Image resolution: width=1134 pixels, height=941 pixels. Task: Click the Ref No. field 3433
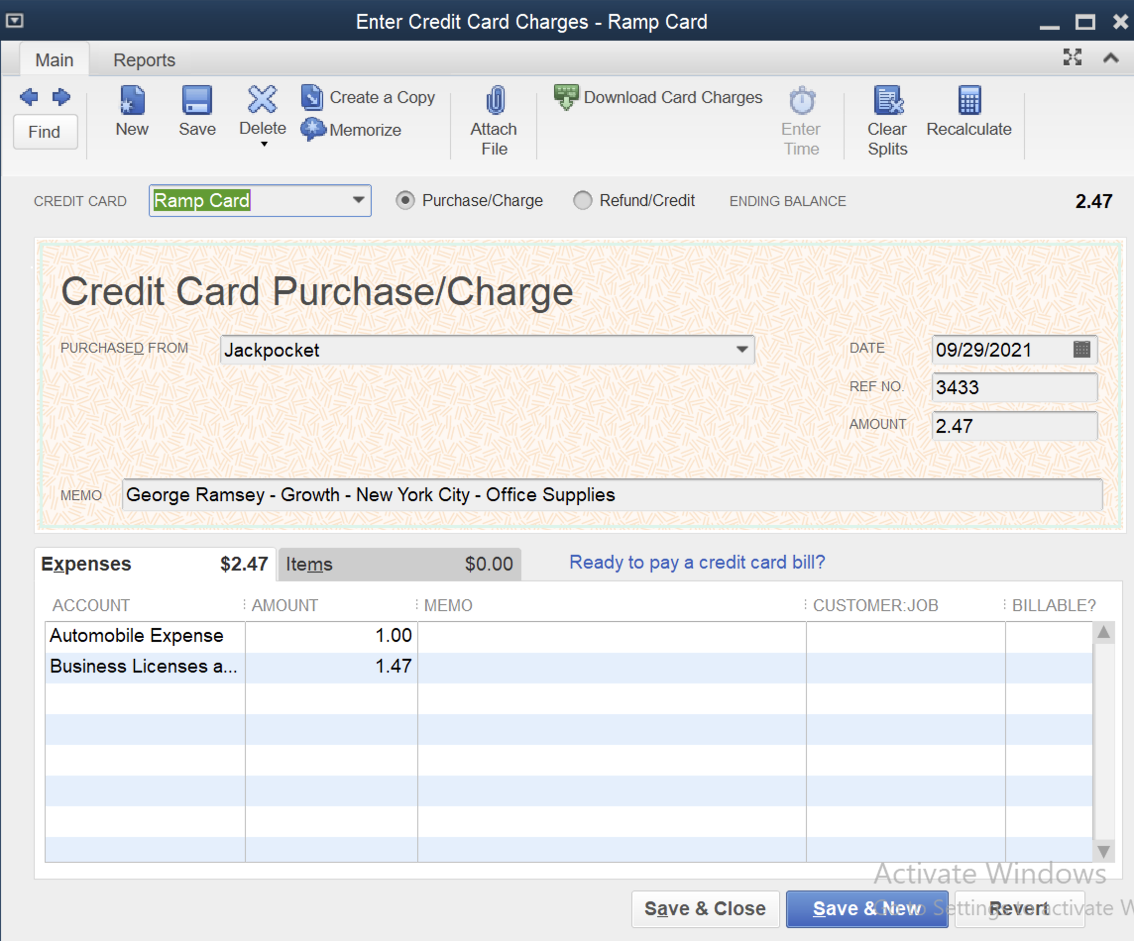[1015, 387]
